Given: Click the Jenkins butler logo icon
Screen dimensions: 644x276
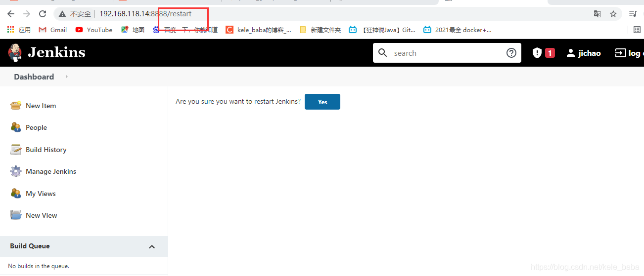Looking at the screenshot, I should point(15,53).
